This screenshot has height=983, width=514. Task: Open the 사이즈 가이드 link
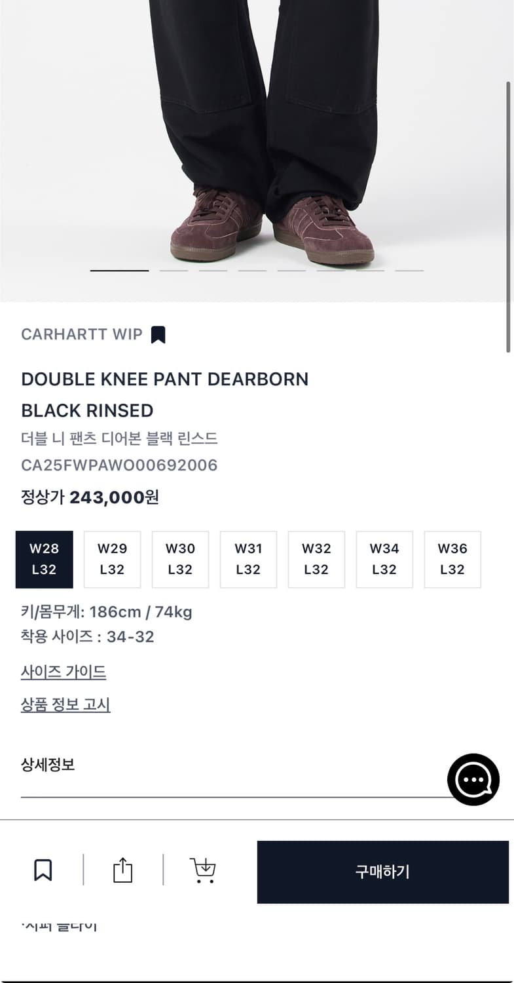tap(64, 672)
